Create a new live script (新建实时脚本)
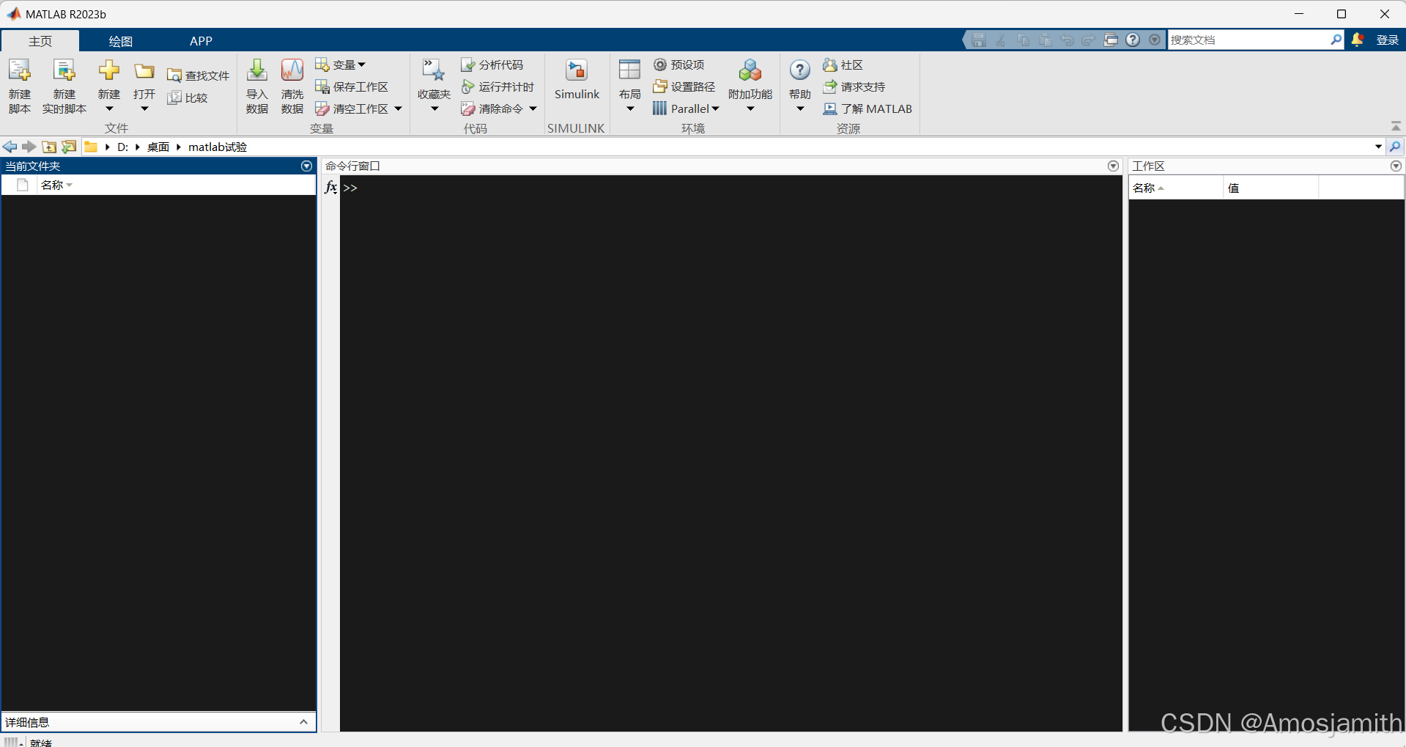 click(x=64, y=86)
